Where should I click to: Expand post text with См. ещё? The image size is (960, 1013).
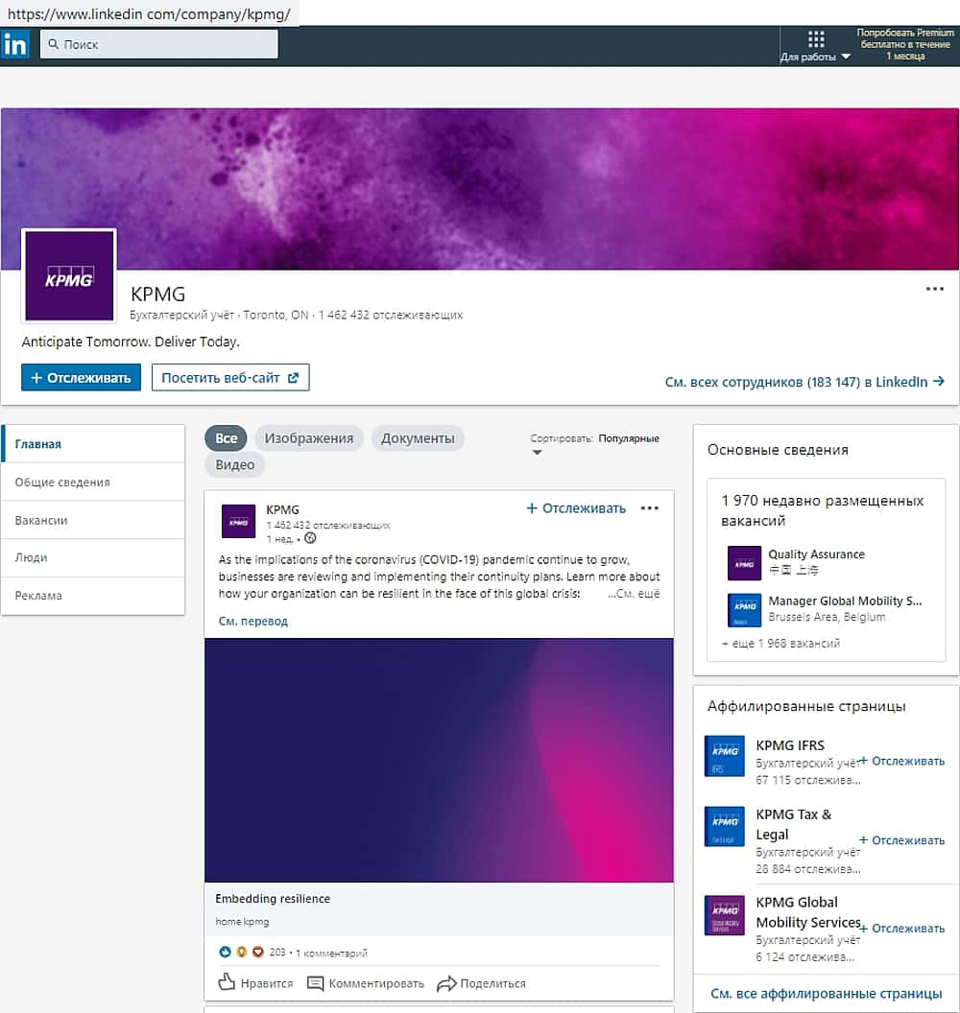[x=634, y=594]
